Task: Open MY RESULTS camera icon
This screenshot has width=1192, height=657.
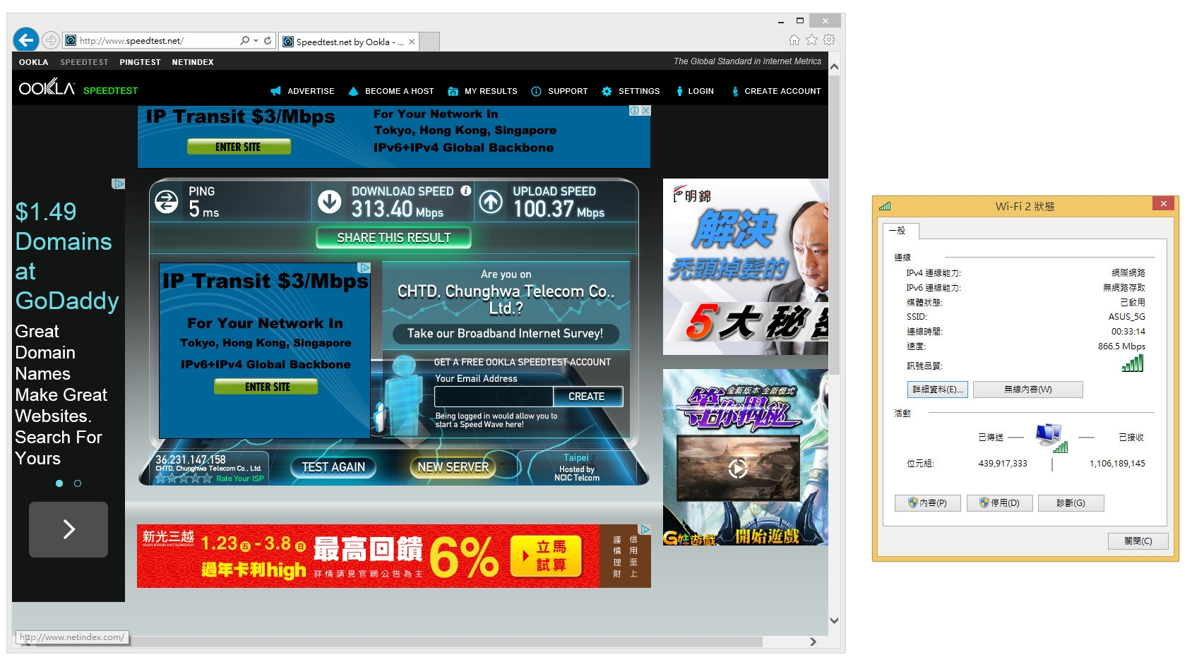Action: click(453, 91)
